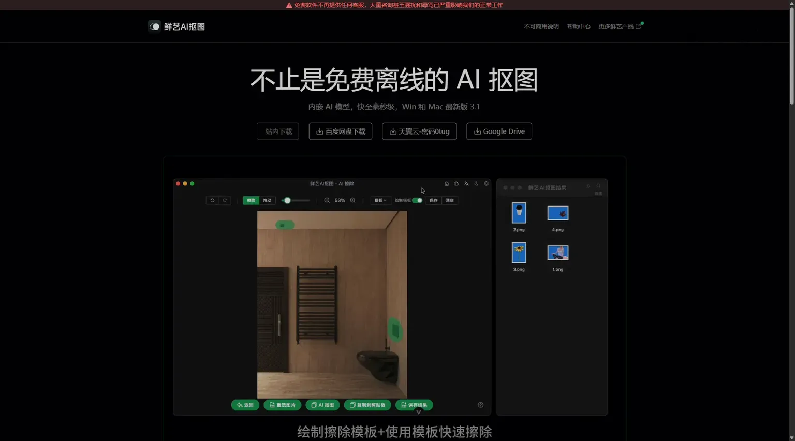Click the 鲜艺AI抠图 logo icon in header
The height and width of the screenshot is (441, 795).
coord(154,26)
